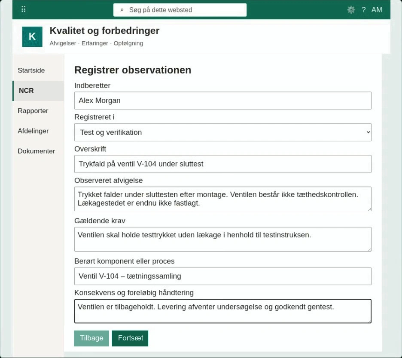
Task: Click the help question mark icon
Action: (363, 10)
